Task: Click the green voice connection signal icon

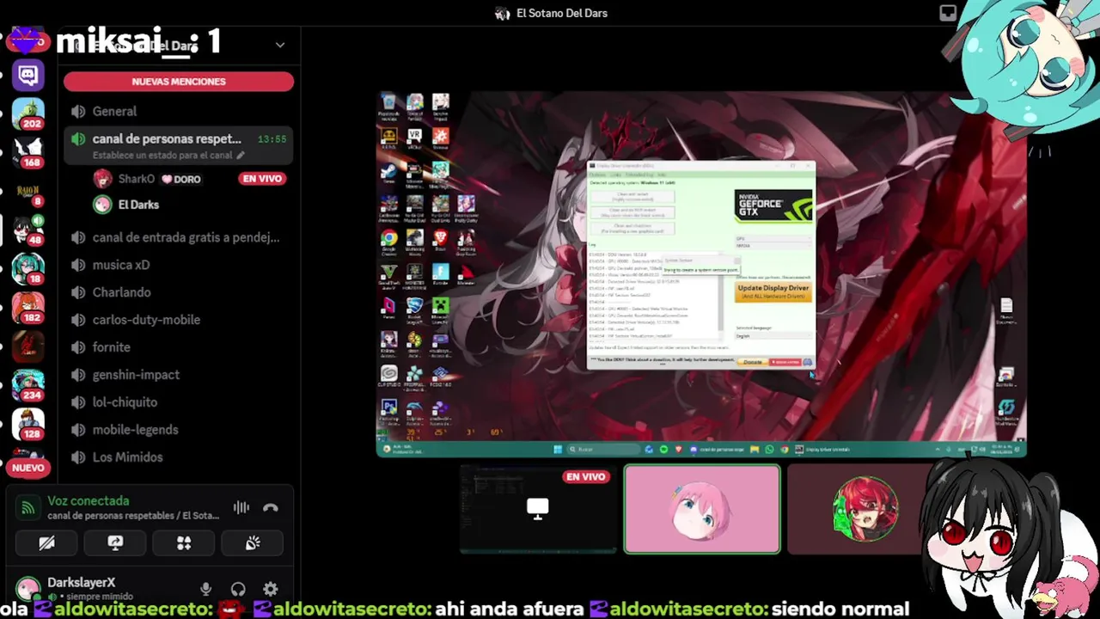Action: click(27, 508)
